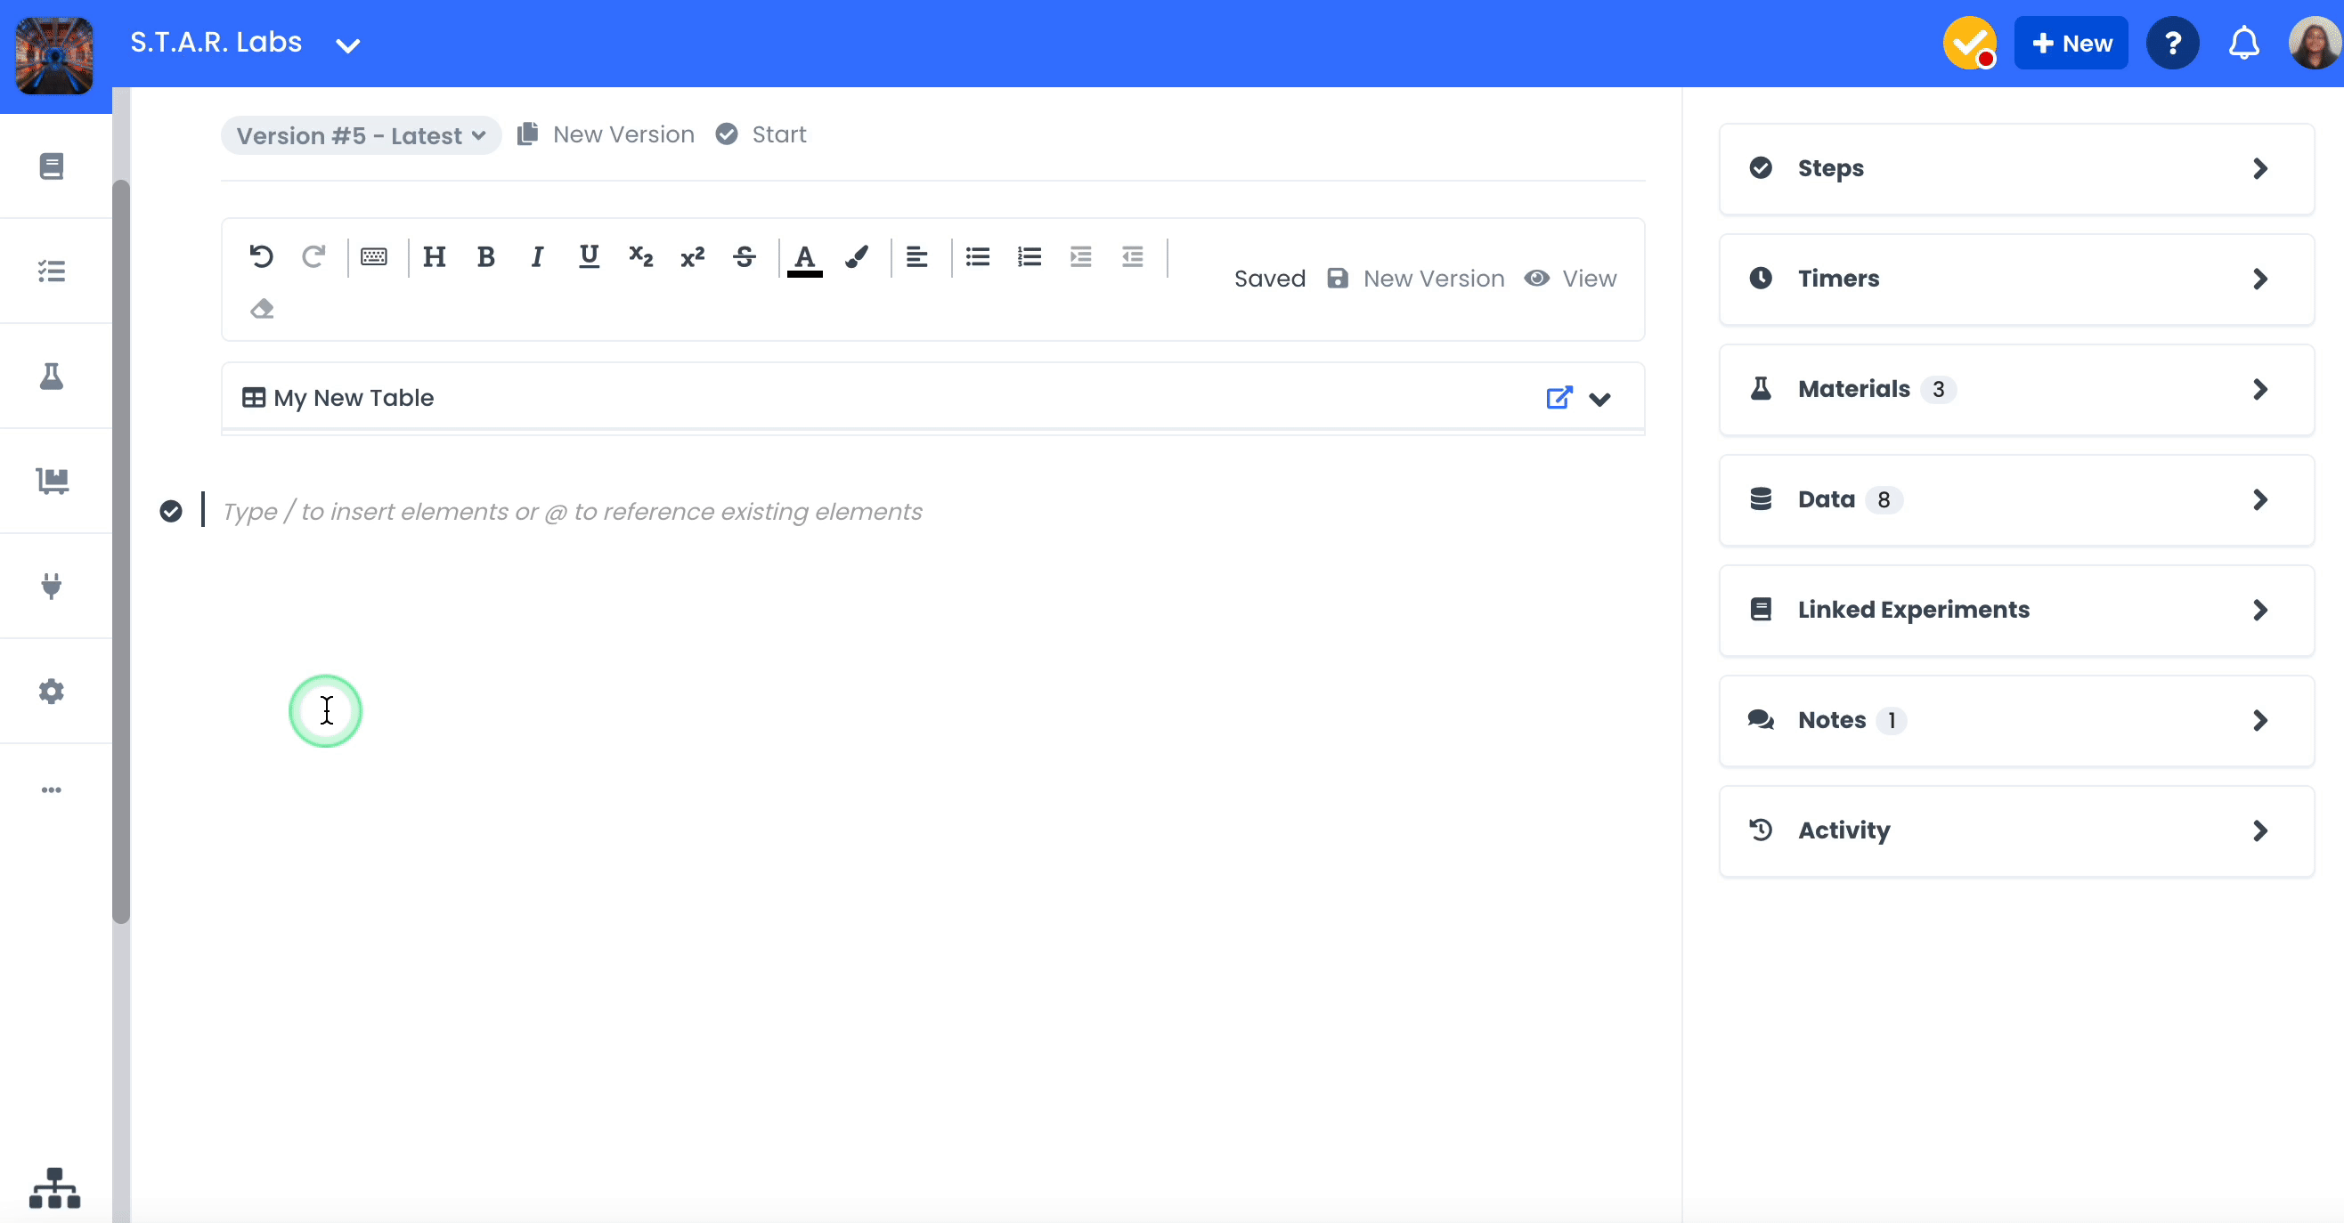Click the Settings gear in the sidebar
The width and height of the screenshot is (2344, 1223).
[52, 691]
